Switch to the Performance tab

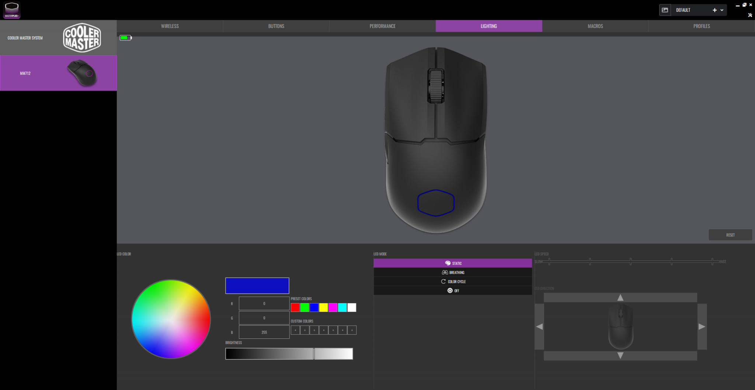(382, 26)
